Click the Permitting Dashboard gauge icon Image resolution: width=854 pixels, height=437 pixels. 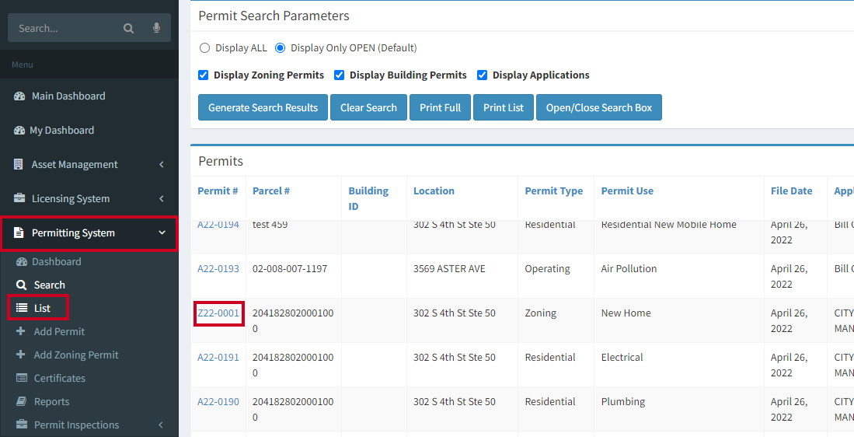[22, 262]
